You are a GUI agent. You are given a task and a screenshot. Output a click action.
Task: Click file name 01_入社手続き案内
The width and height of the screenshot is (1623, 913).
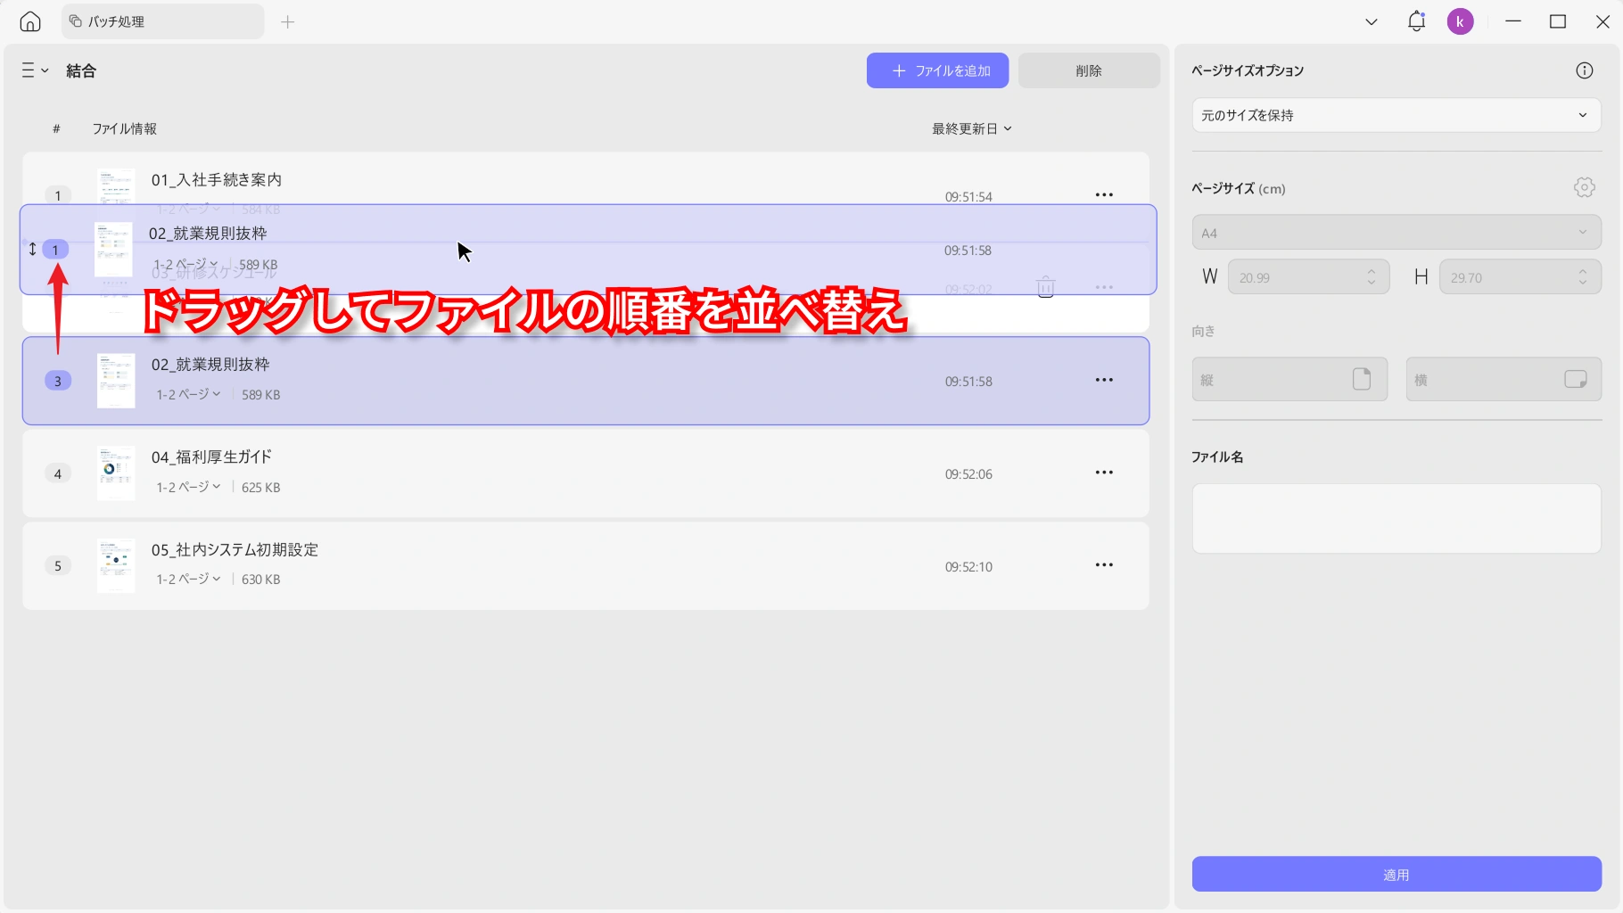coord(217,179)
